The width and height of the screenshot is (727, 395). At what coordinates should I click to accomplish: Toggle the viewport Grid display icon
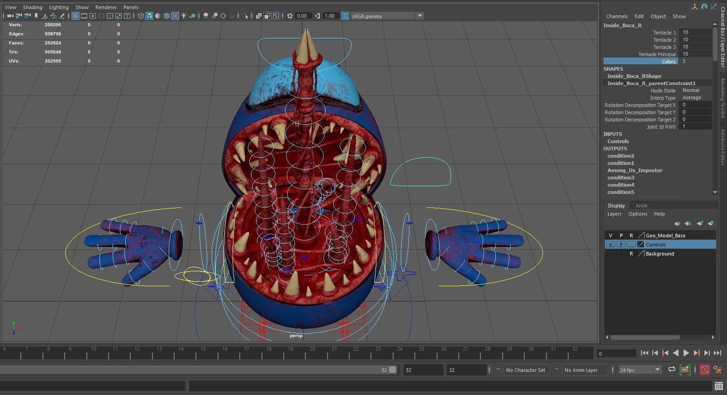point(76,16)
